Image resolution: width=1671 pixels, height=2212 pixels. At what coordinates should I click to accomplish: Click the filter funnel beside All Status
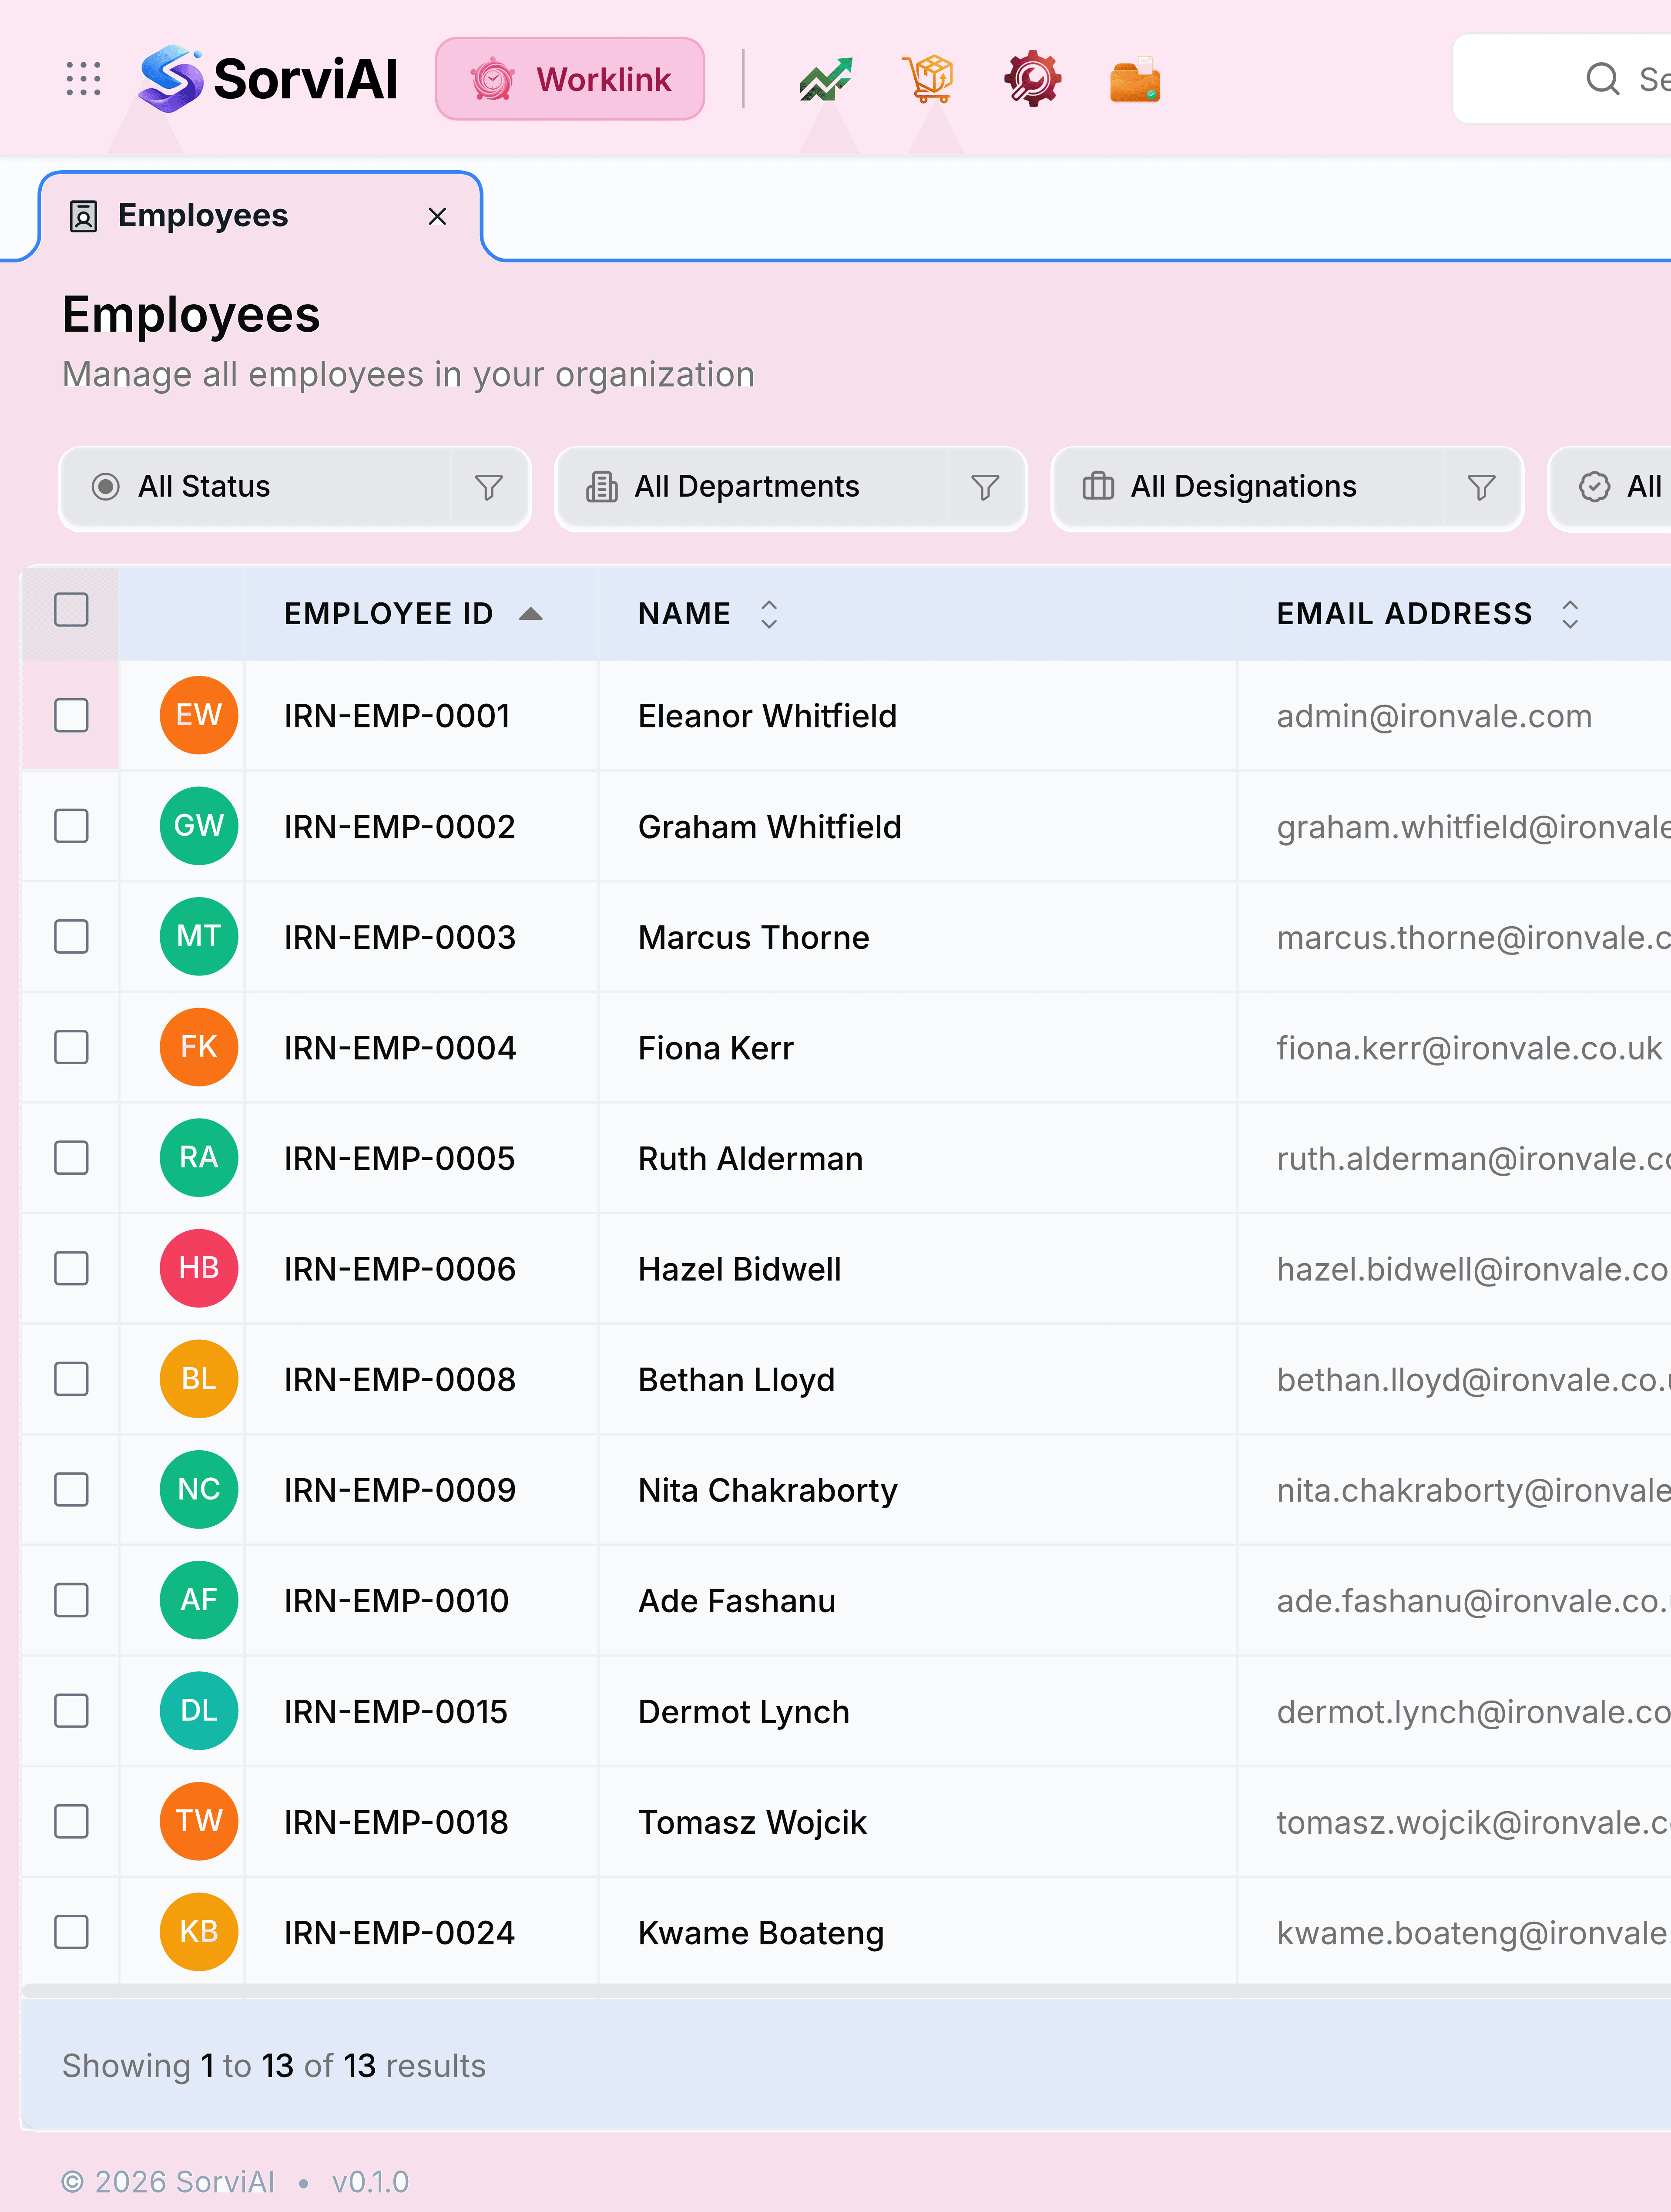click(489, 487)
